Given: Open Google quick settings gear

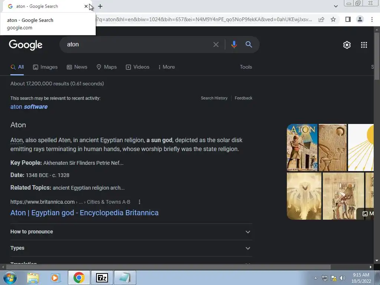Looking at the screenshot, I should [x=347, y=45].
